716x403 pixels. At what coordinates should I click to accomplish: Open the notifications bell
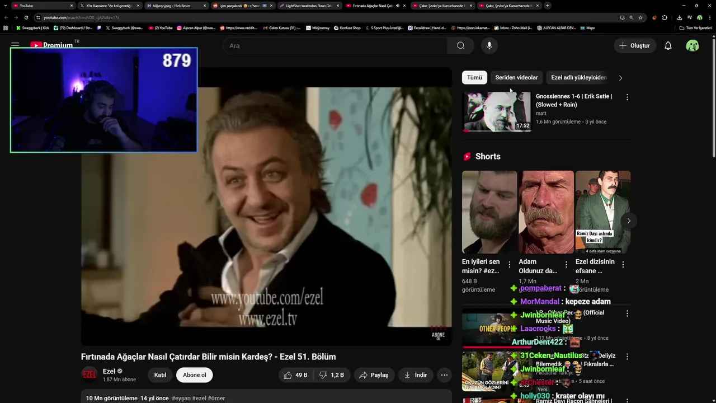tap(668, 46)
